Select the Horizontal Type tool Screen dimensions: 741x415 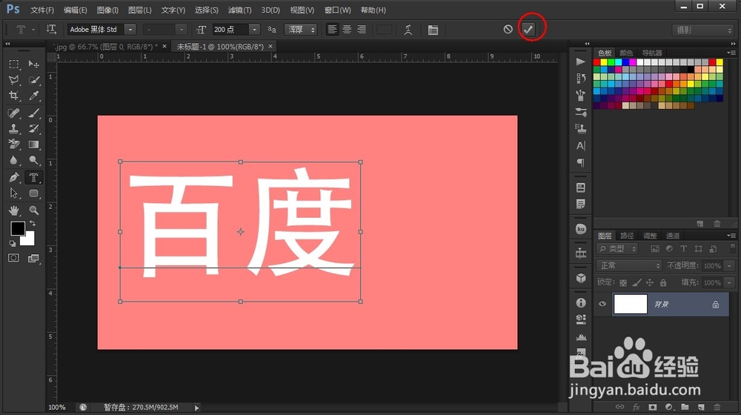click(x=33, y=178)
